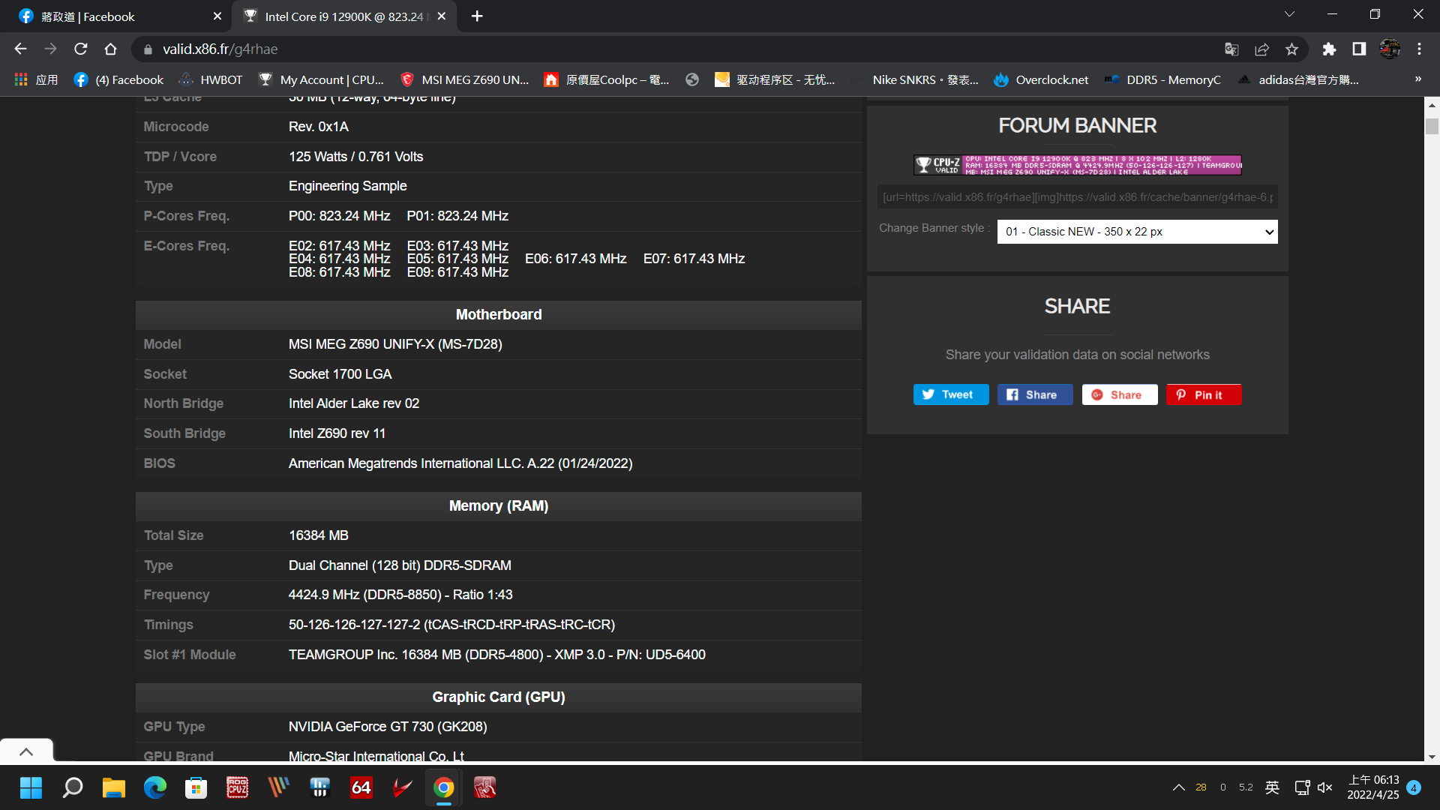
Task: Show more bookmarks with the chevron
Action: pos(1418,79)
